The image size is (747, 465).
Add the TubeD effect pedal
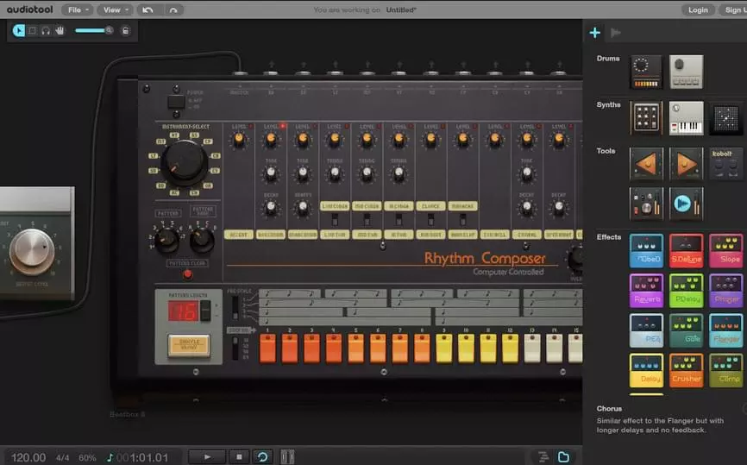646,250
